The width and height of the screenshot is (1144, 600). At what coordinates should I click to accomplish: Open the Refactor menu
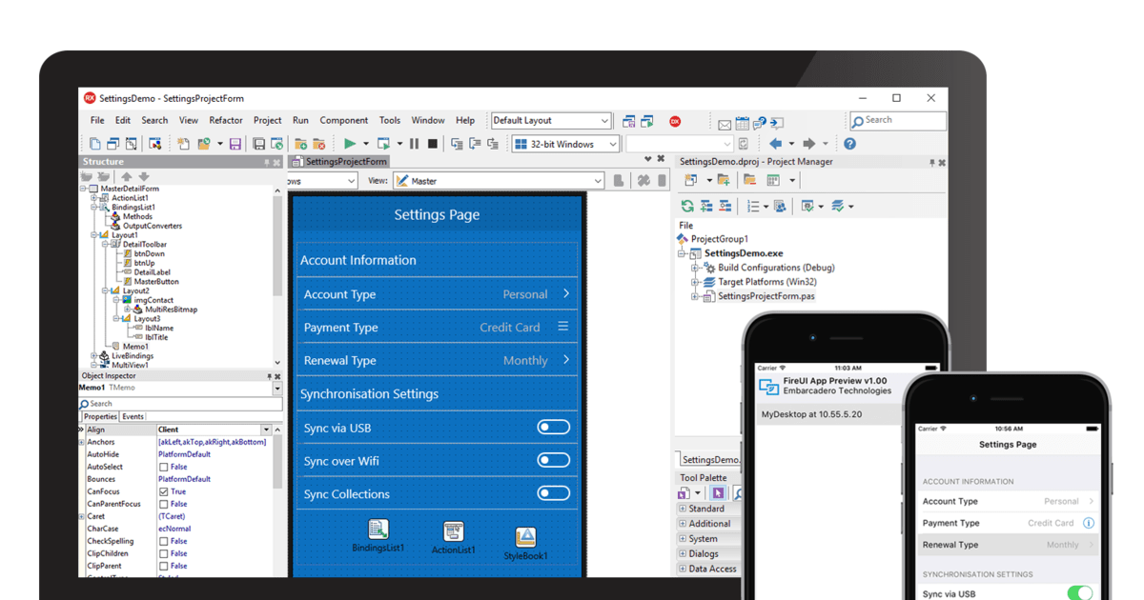pyautogui.click(x=226, y=120)
